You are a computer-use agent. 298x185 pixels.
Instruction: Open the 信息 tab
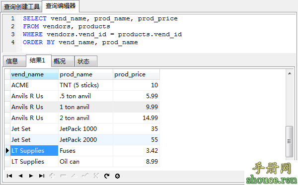coord(14,61)
